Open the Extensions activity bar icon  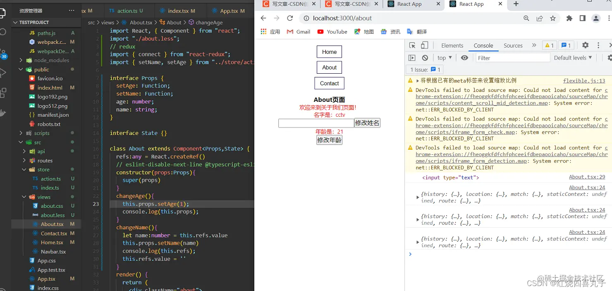coord(3,92)
